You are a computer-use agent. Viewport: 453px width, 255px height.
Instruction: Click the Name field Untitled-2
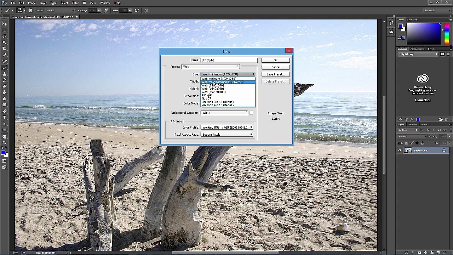[229, 60]
